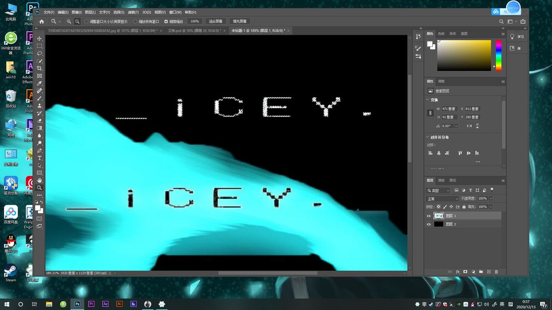Open the History panel icon

point(418,37)
